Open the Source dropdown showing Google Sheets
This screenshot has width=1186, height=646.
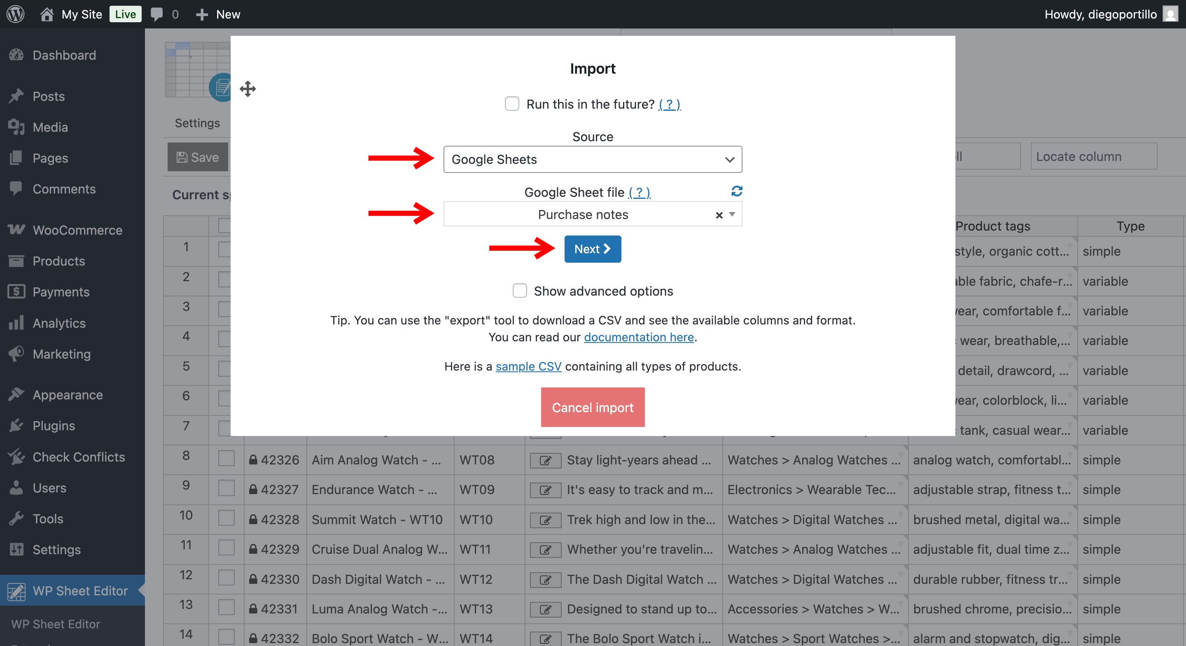tap(592, 159)
